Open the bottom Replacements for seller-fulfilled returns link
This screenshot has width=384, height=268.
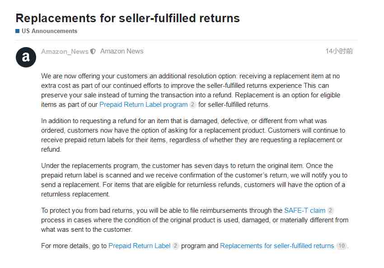coord(277,246)
